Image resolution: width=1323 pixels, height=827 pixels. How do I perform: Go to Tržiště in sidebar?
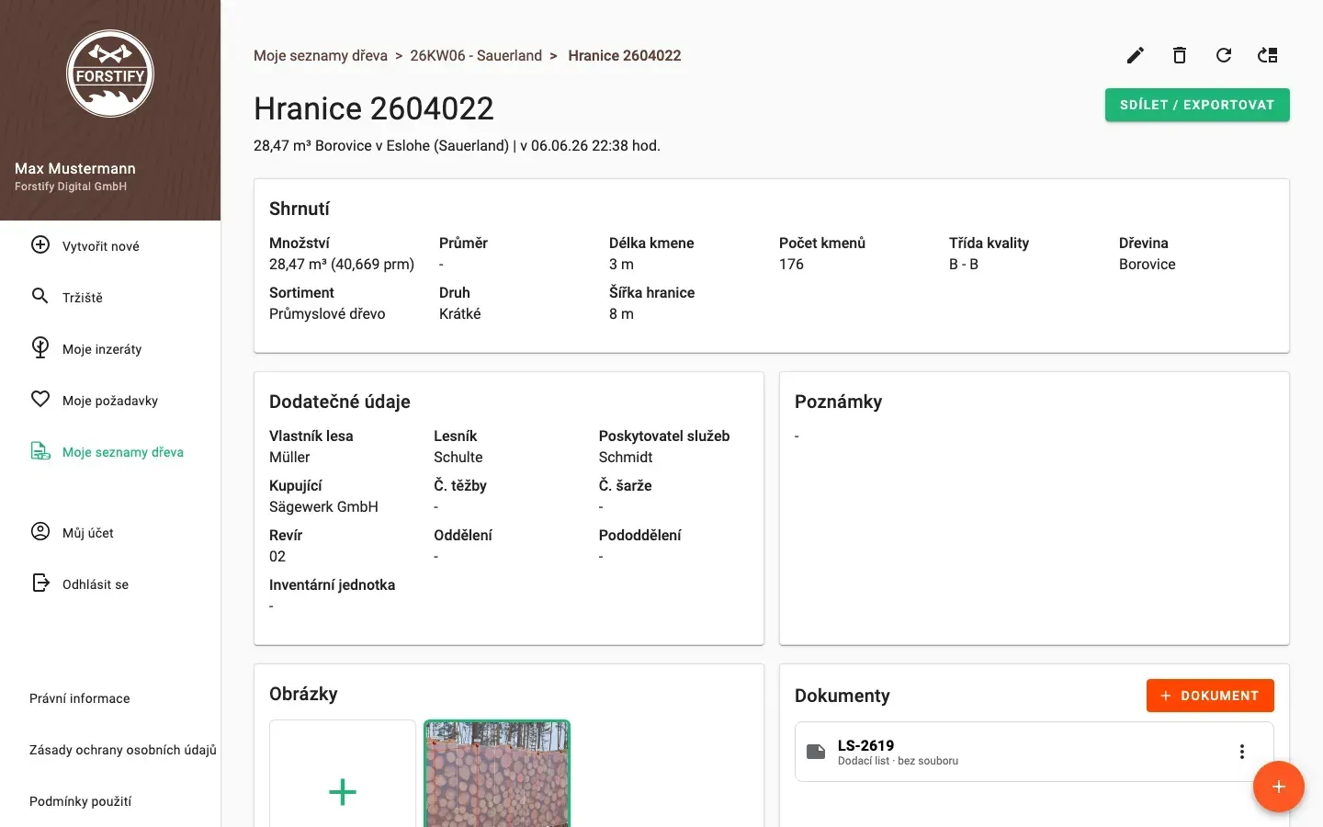(x=110, y=298)
